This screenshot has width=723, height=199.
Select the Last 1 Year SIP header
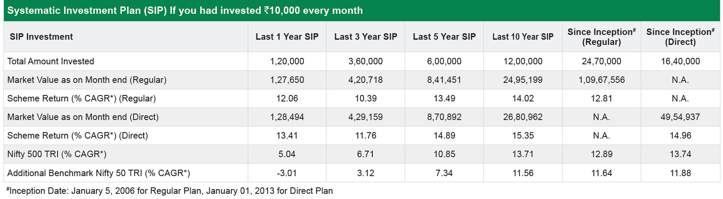(x=287, y=37)
